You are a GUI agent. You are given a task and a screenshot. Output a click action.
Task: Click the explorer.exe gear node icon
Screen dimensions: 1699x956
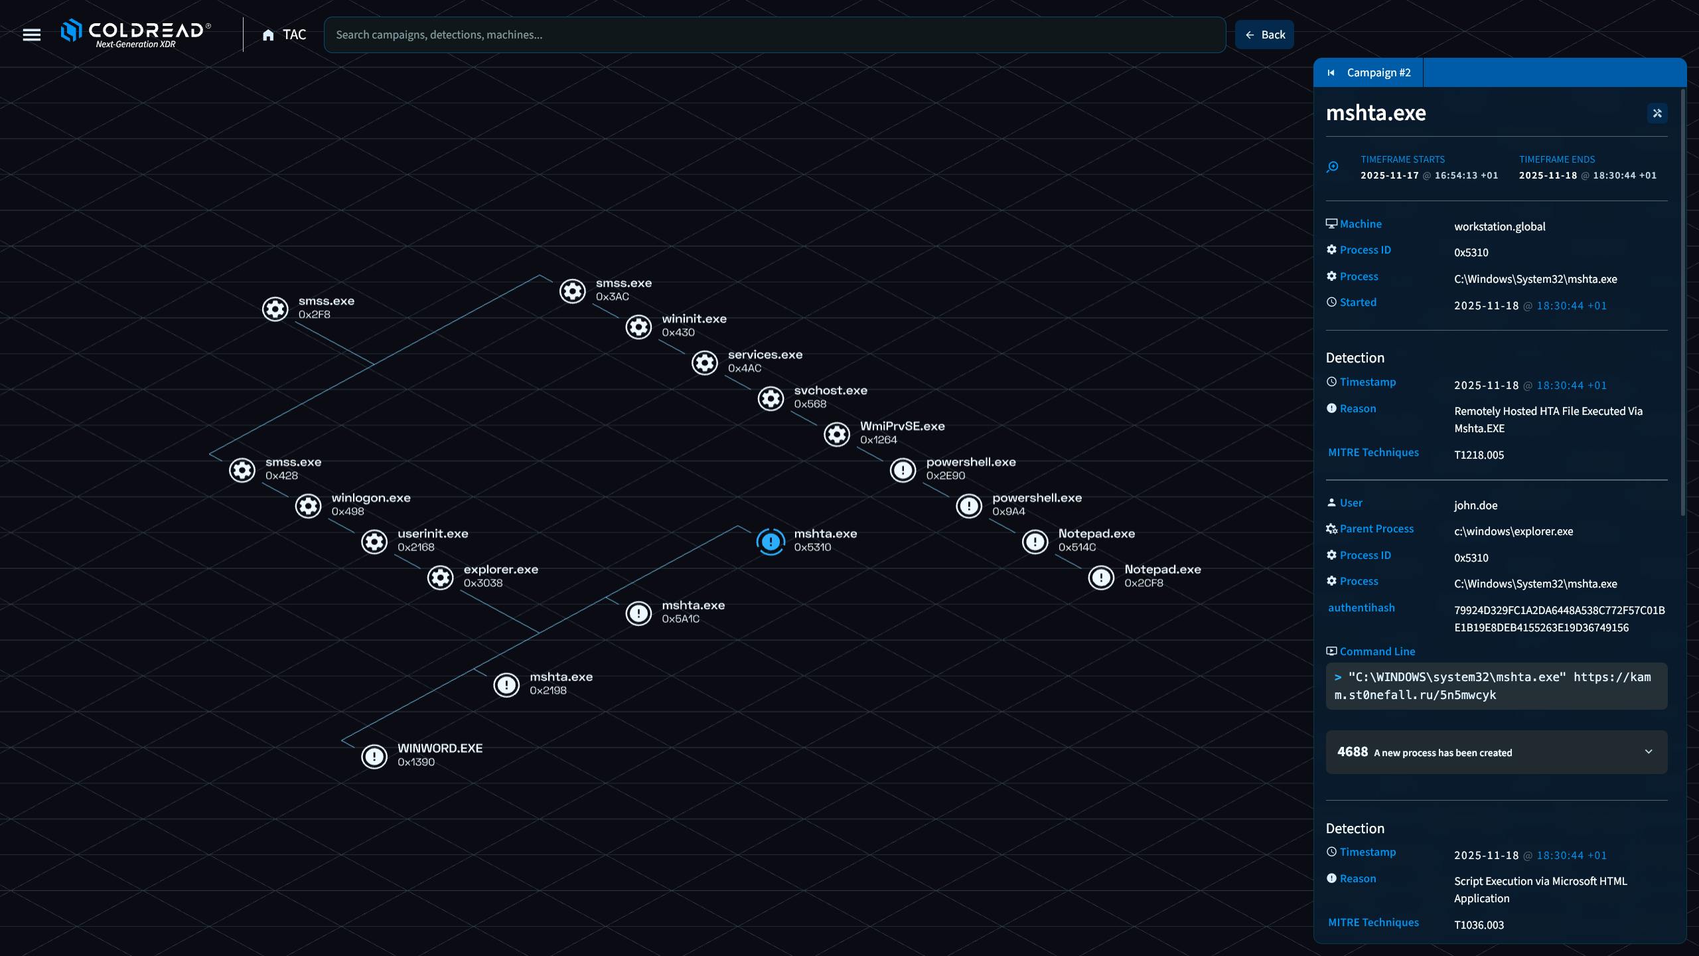coord(440,578)
